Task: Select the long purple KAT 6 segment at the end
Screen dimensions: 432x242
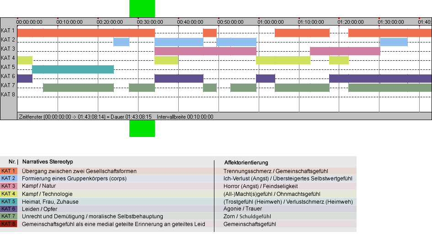Action: [x=380, y=79]
